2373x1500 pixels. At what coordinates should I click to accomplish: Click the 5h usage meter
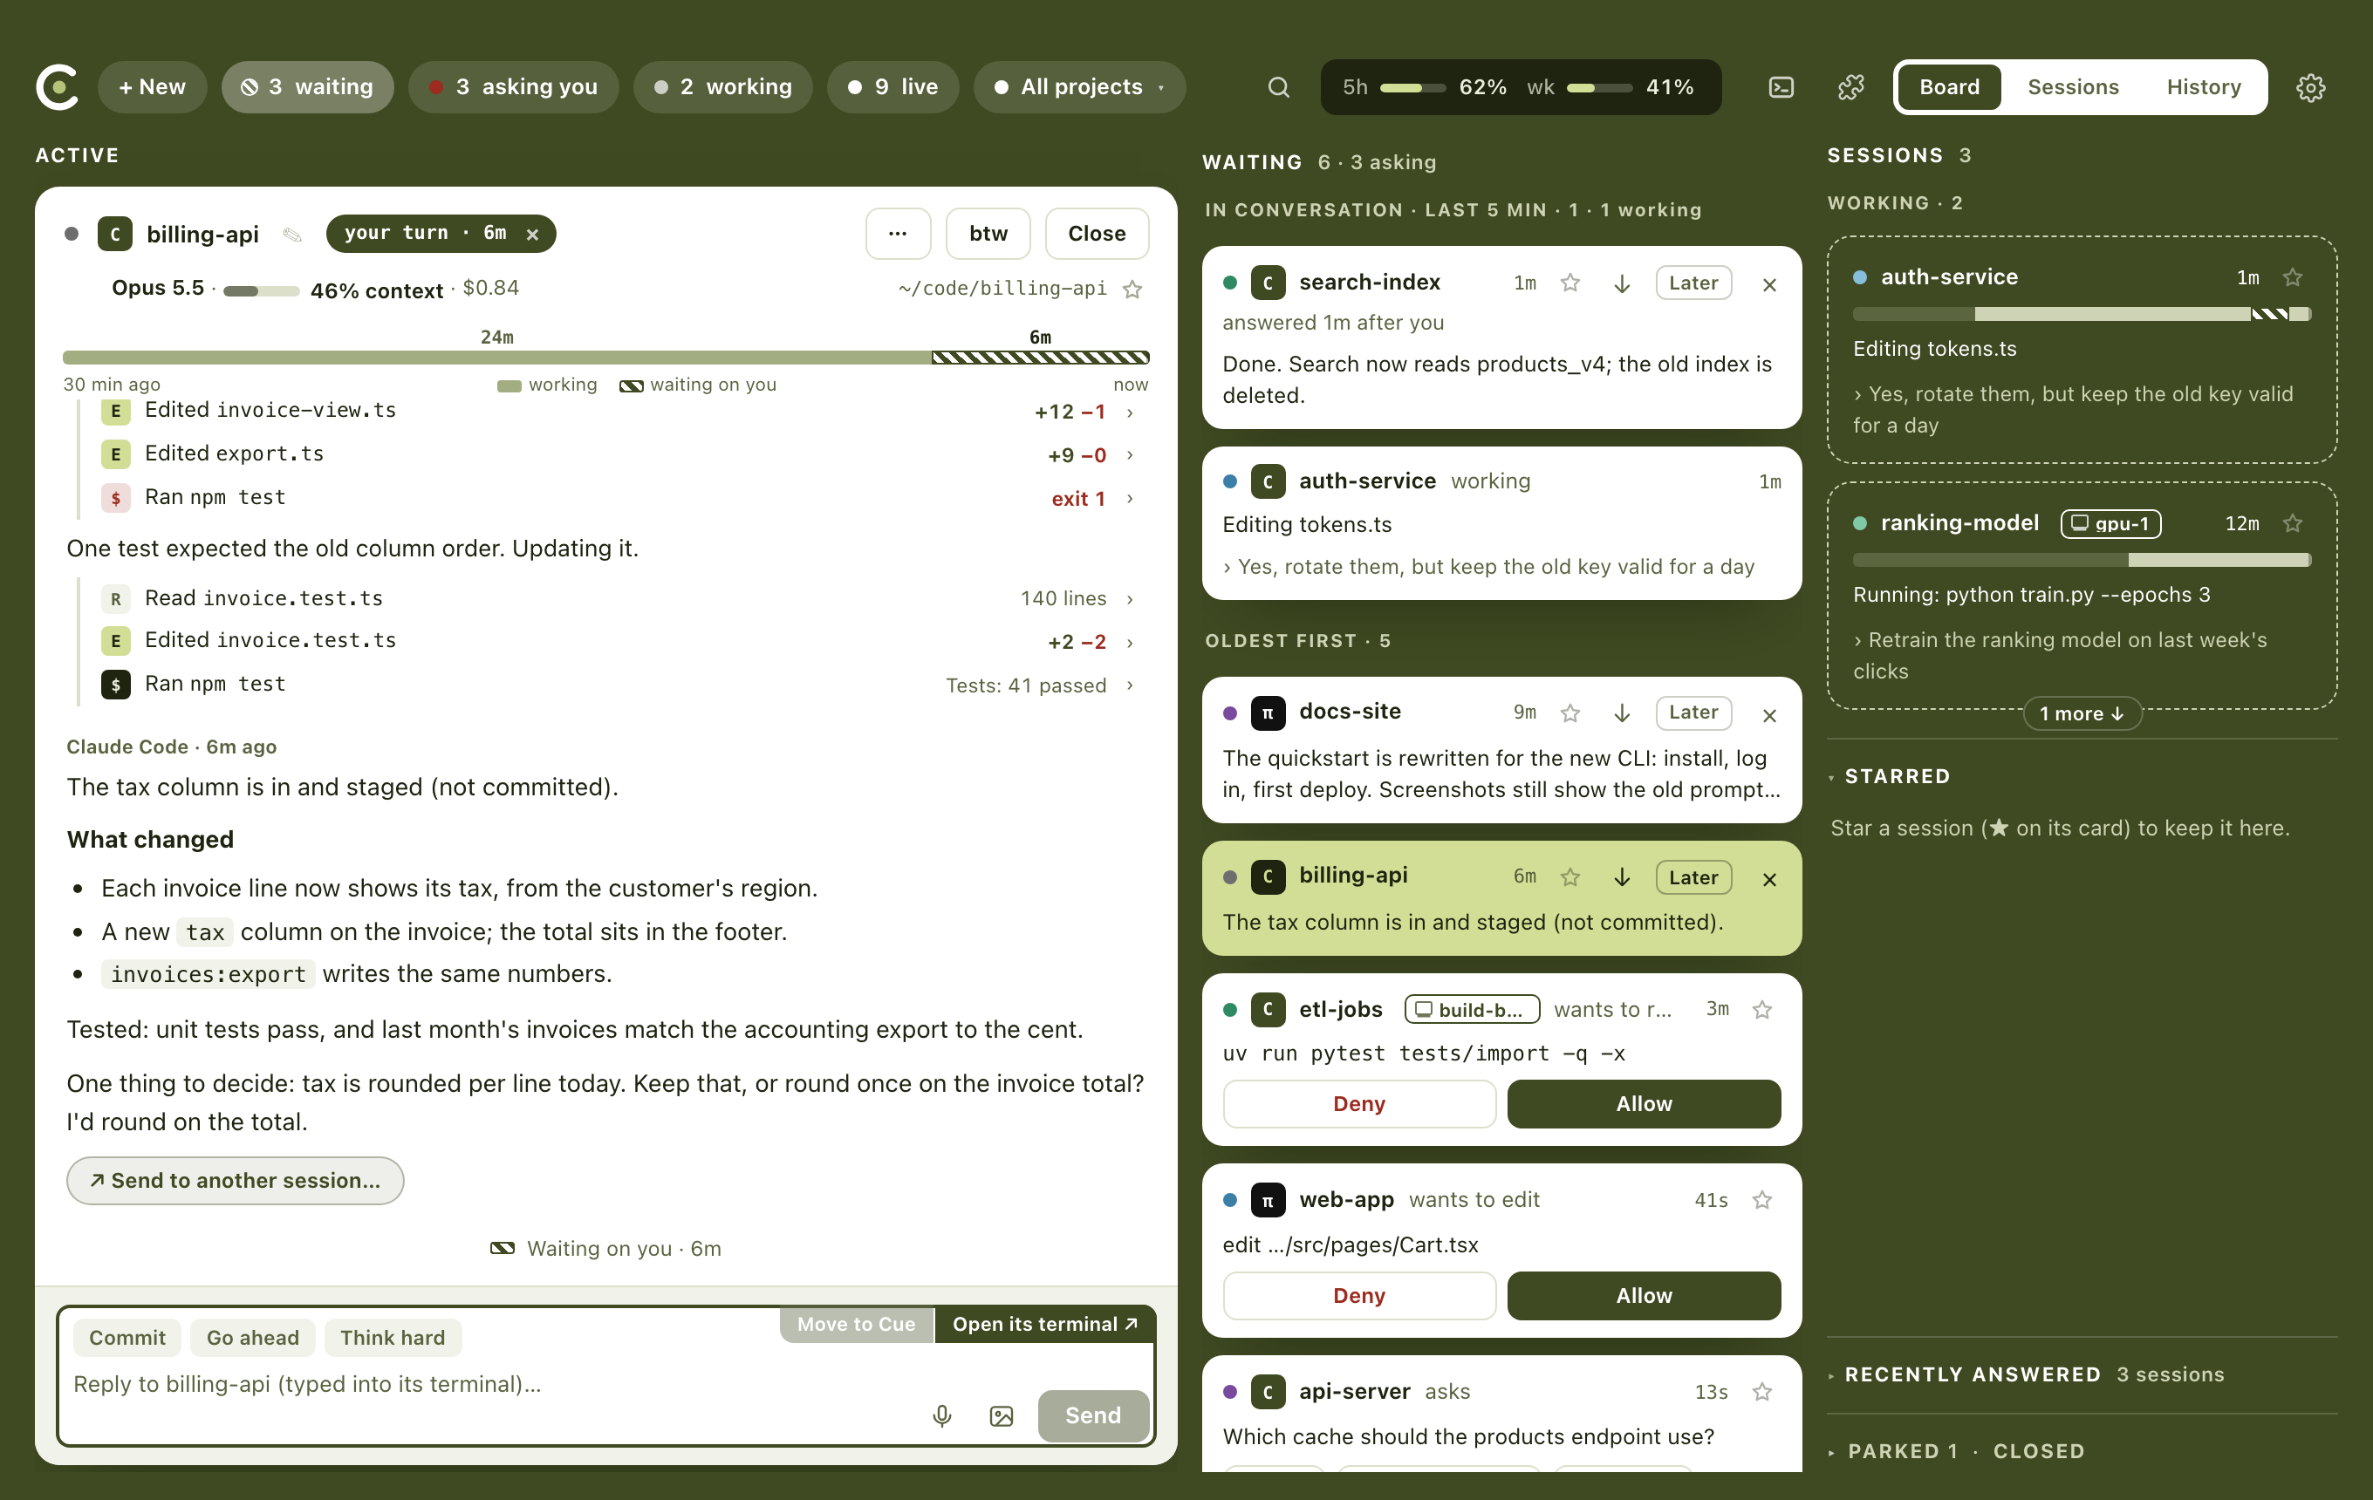pyautogui.click(x=1424, y=88)
